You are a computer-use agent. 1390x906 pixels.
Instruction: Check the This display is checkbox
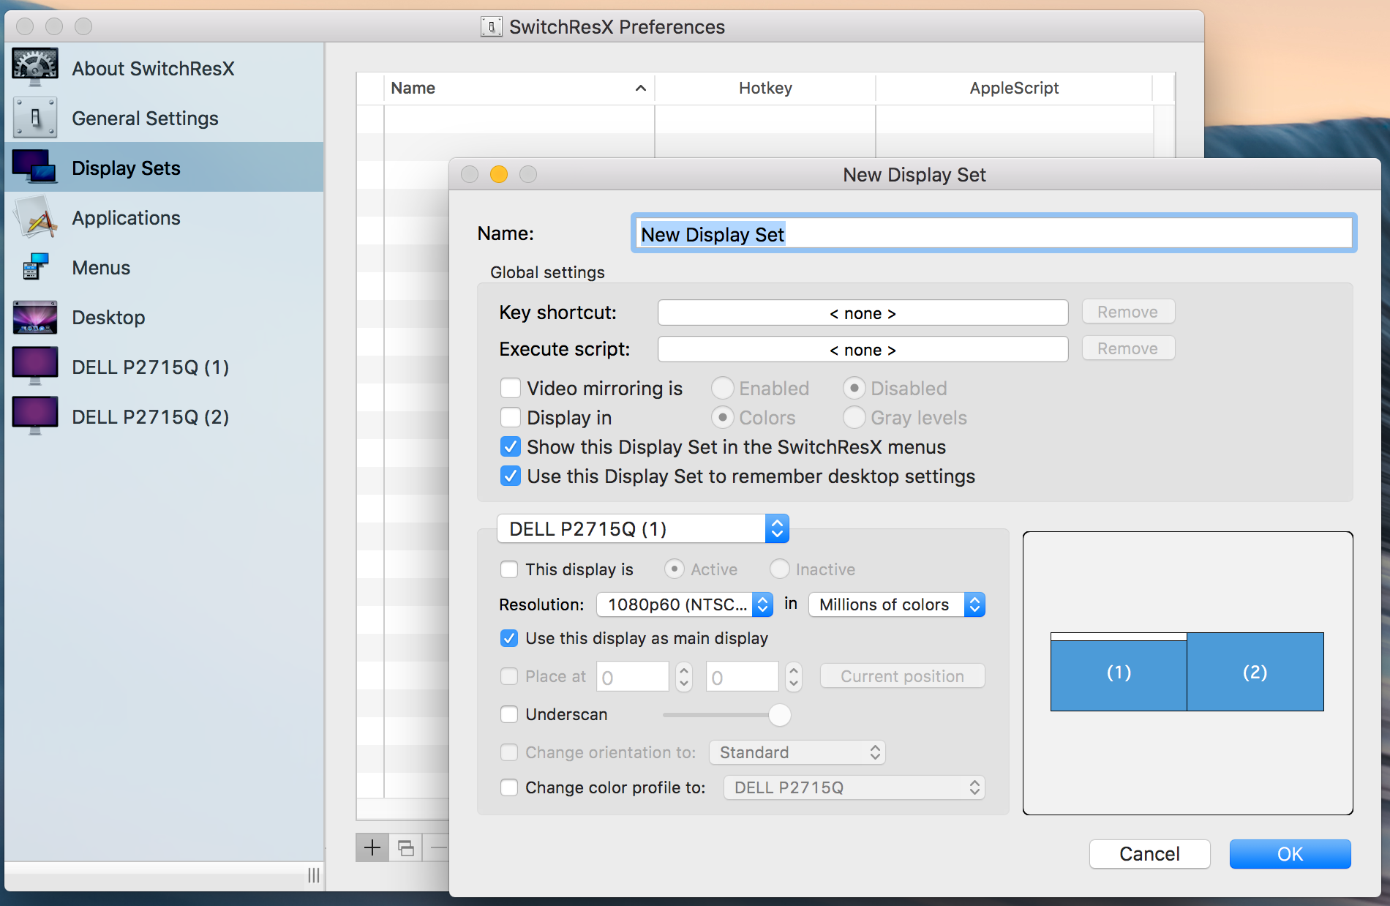pos(509,569)
